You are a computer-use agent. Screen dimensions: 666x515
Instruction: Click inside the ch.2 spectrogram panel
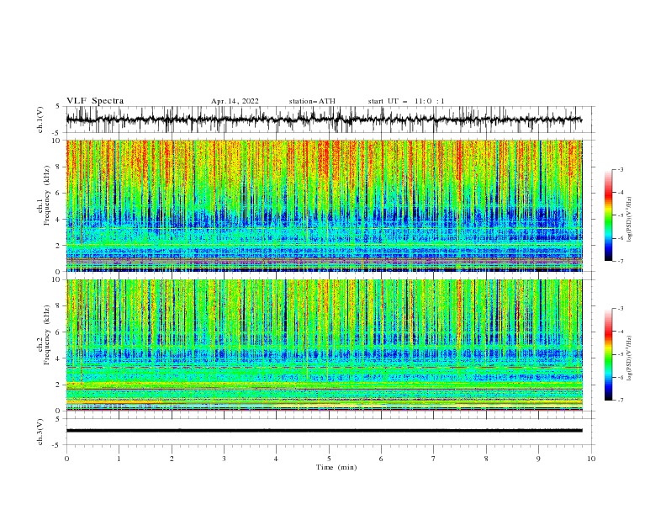pos(324,345)
